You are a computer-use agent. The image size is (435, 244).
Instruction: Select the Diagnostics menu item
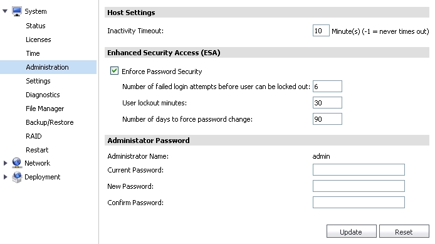(43, 95)
